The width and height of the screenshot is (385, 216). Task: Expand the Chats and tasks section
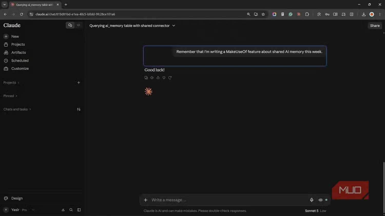coord(17,109)
